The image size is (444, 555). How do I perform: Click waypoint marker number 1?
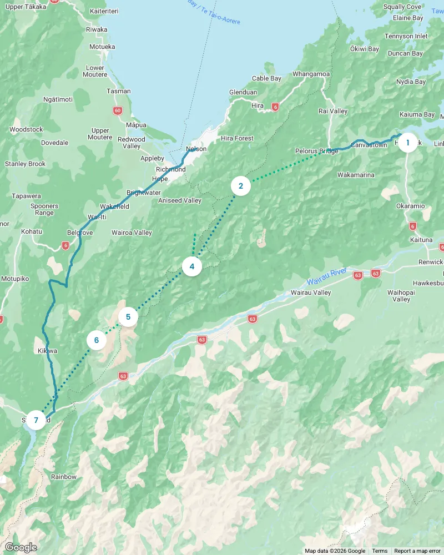coord(407,143)
